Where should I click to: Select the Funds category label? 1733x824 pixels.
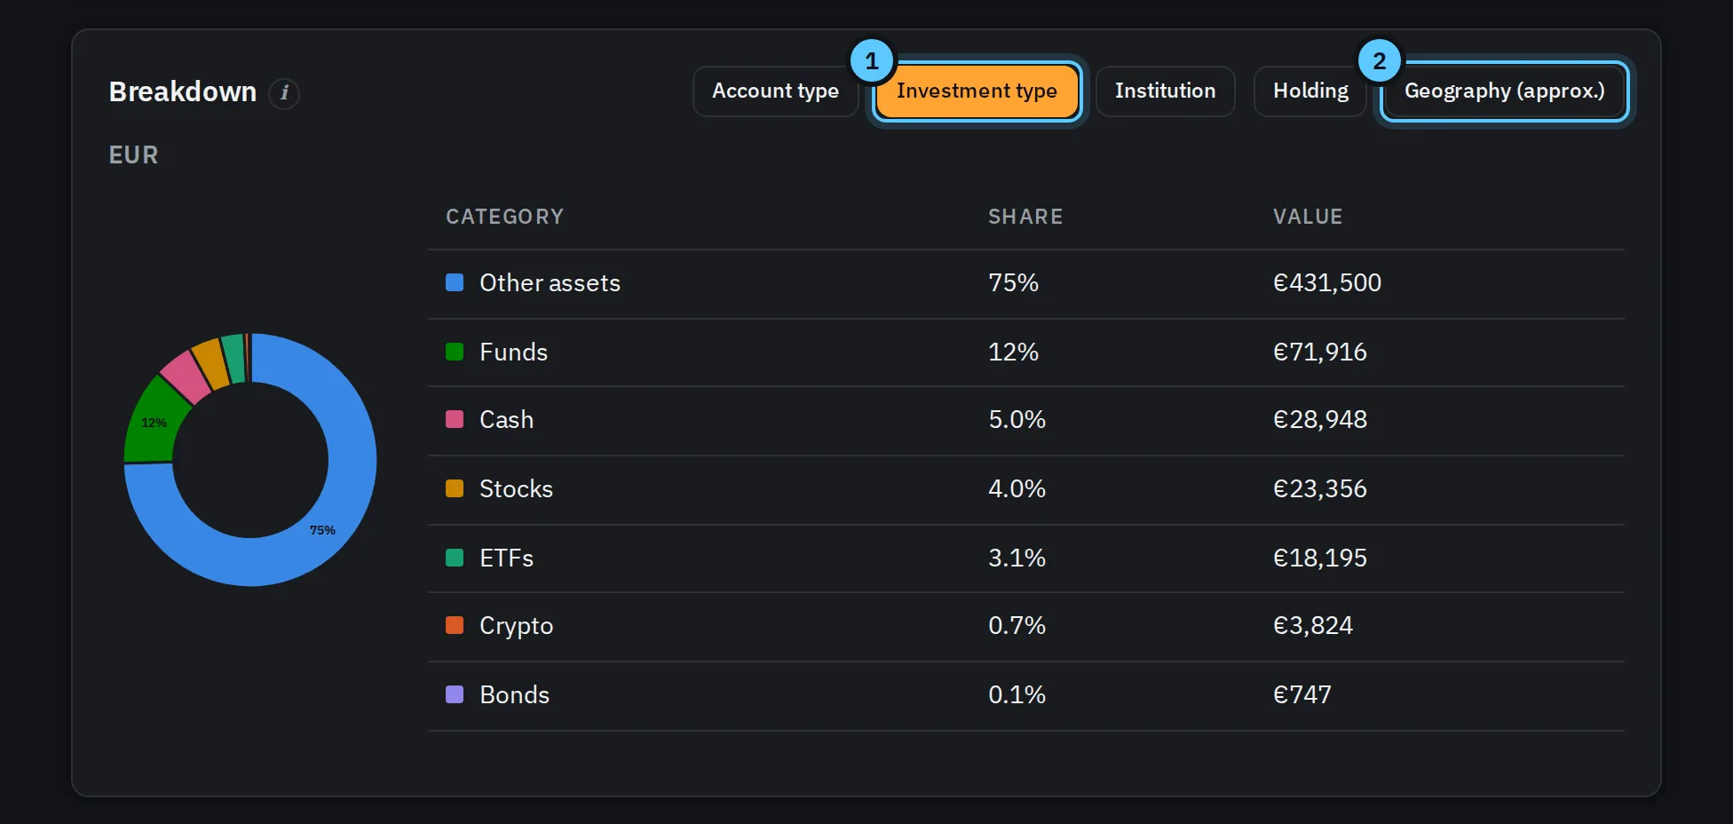point(513,352)
